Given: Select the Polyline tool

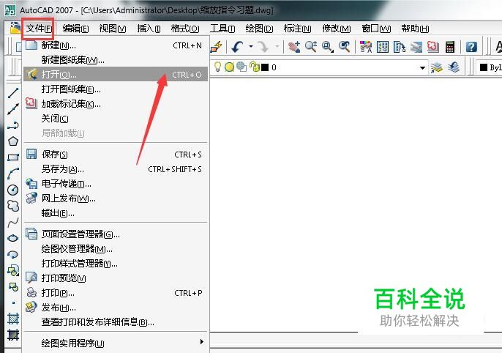Looking at the screenshot, I should click(13, 125).
